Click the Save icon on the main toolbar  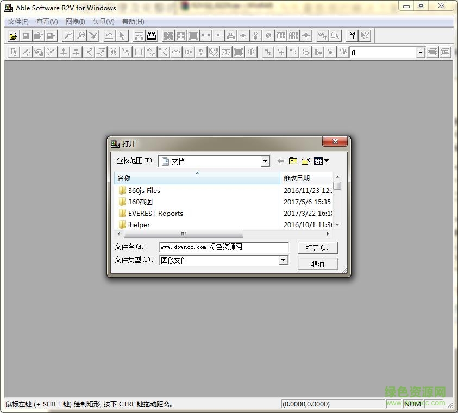point(26,35)
